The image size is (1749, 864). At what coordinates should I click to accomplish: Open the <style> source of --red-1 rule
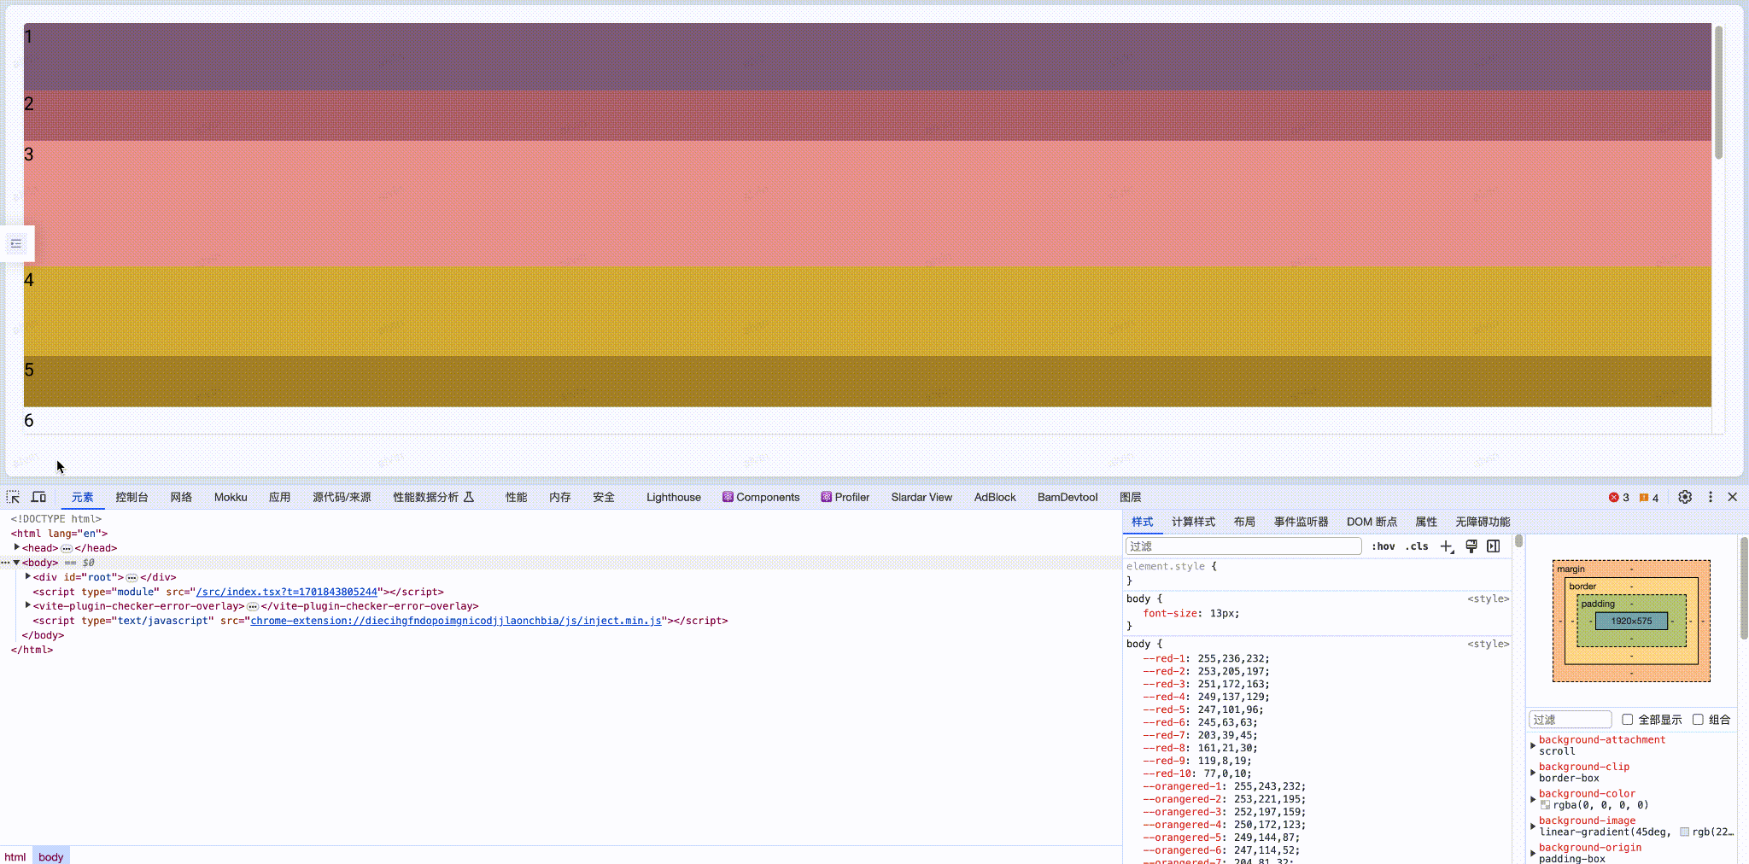pyautogui.click(x=1489, y=644)
